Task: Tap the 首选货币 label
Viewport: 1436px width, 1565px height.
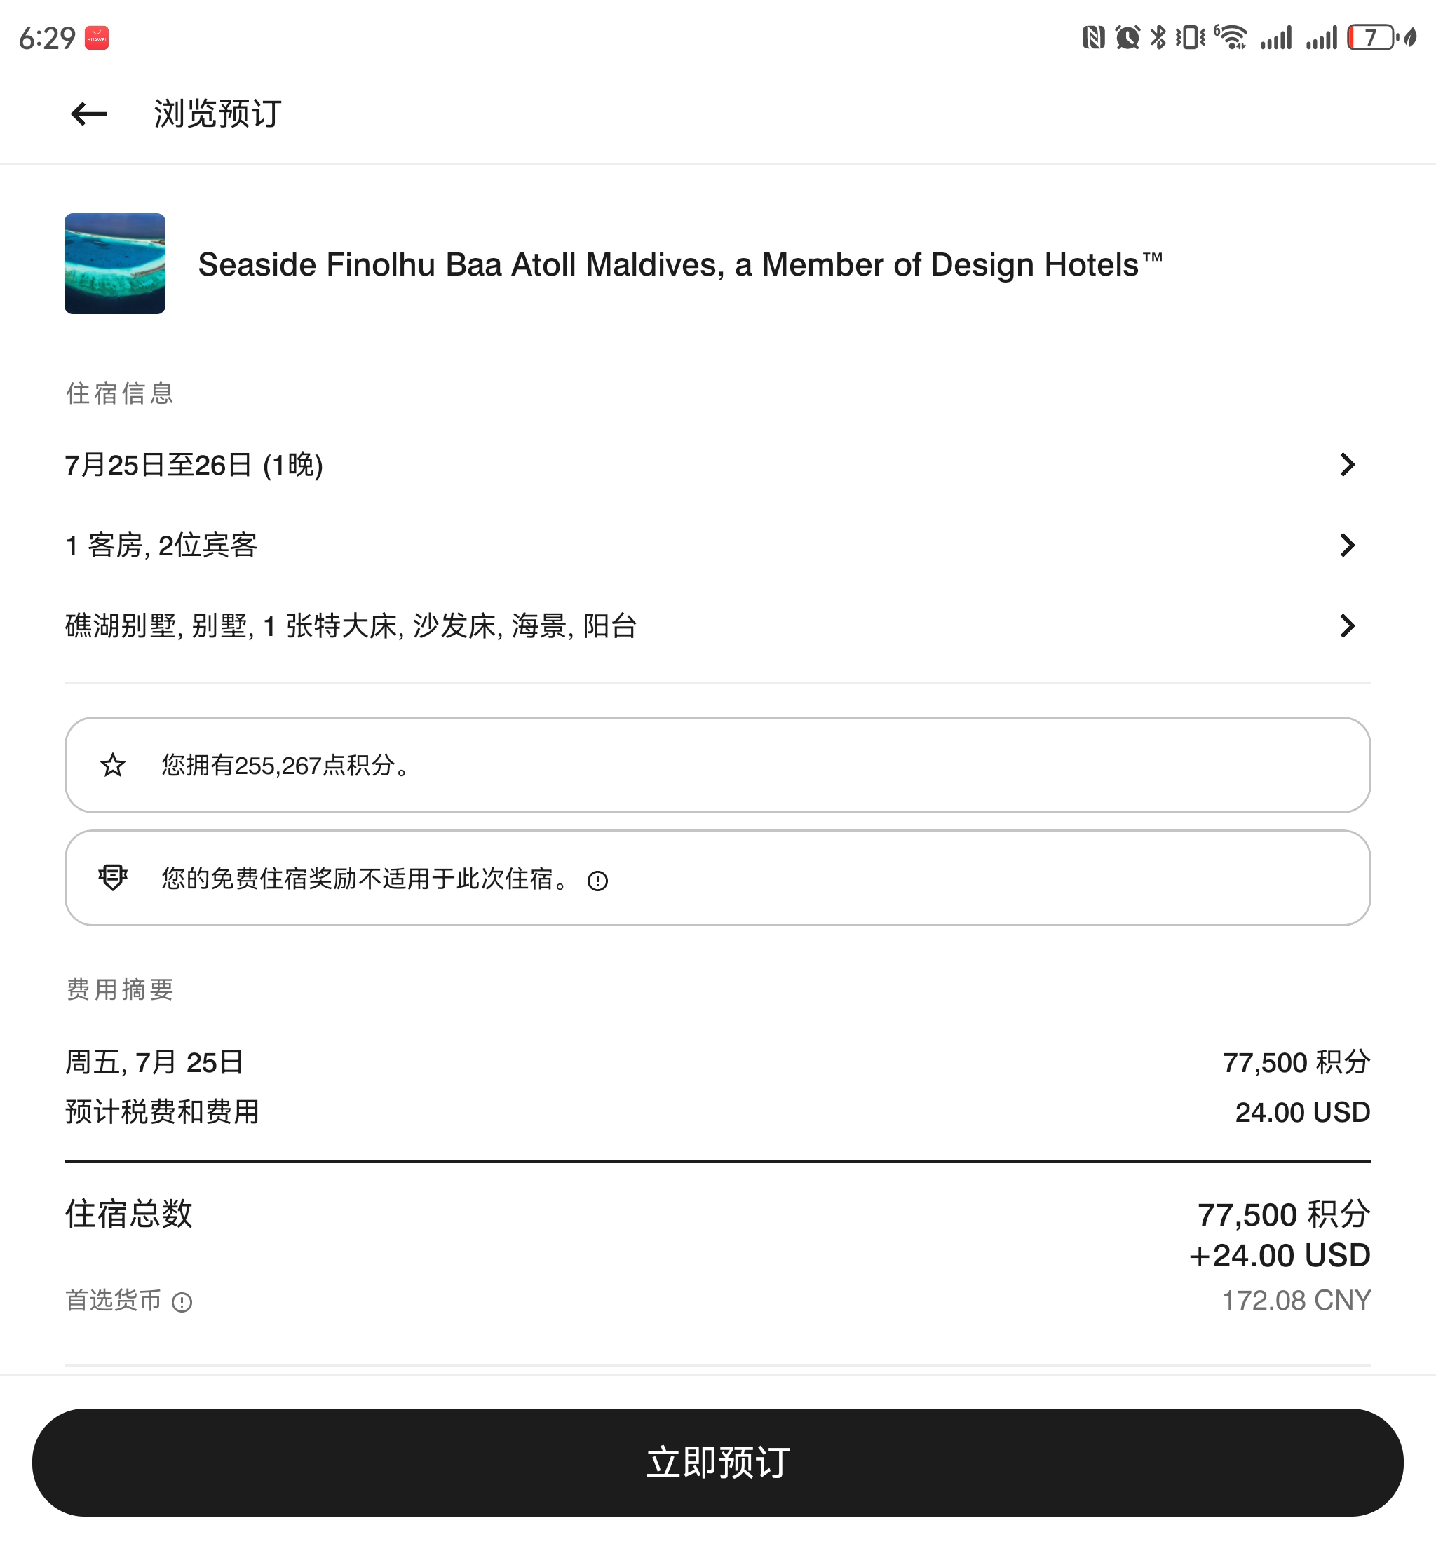Action: [114, 1301]
